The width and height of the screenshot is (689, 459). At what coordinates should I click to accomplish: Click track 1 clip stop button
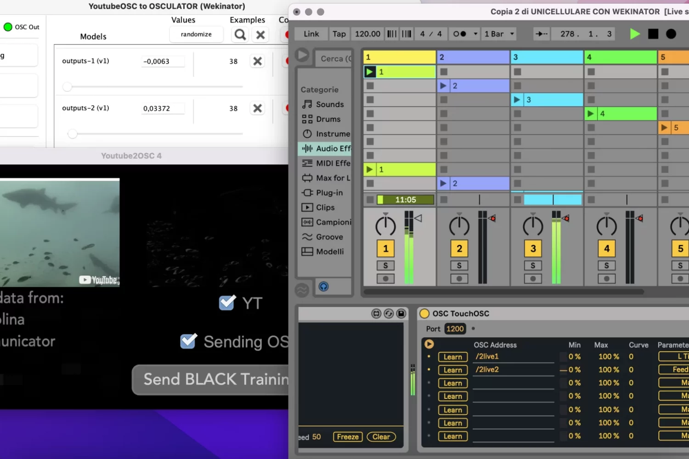coord(370,200)
